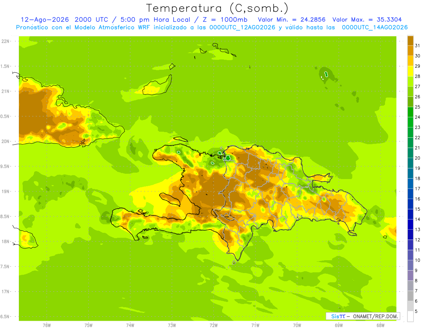This screenshot has height=330, width=427.
Task: Click color scale label '27'
Action: [418, 86]
